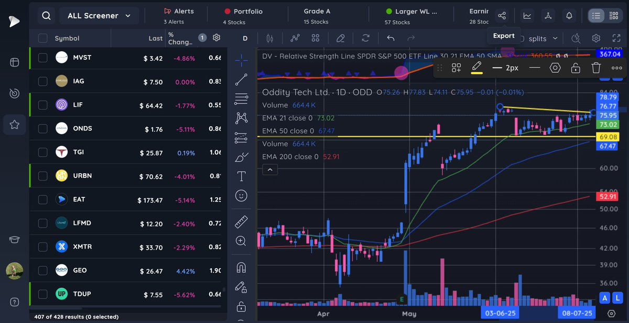
Task: Sort by the Last column header
Action: 156,38
